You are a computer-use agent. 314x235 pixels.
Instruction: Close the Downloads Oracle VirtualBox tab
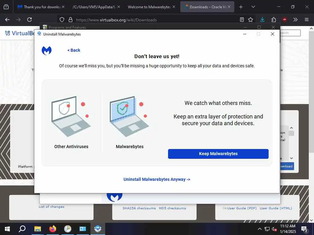coord(229,7)
